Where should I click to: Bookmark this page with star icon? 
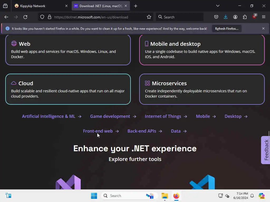(x=149, y=17)
